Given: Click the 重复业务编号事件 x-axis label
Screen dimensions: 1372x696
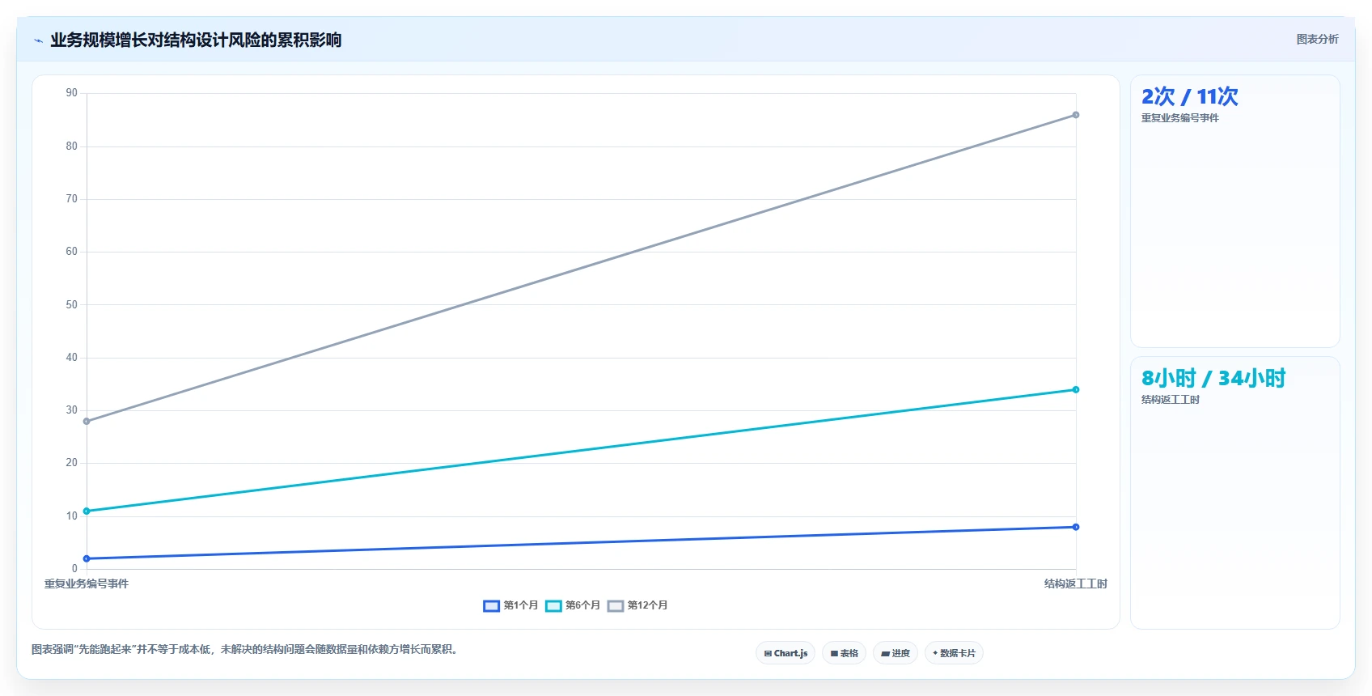Looking at the screenshot, I should click(87, 584).
